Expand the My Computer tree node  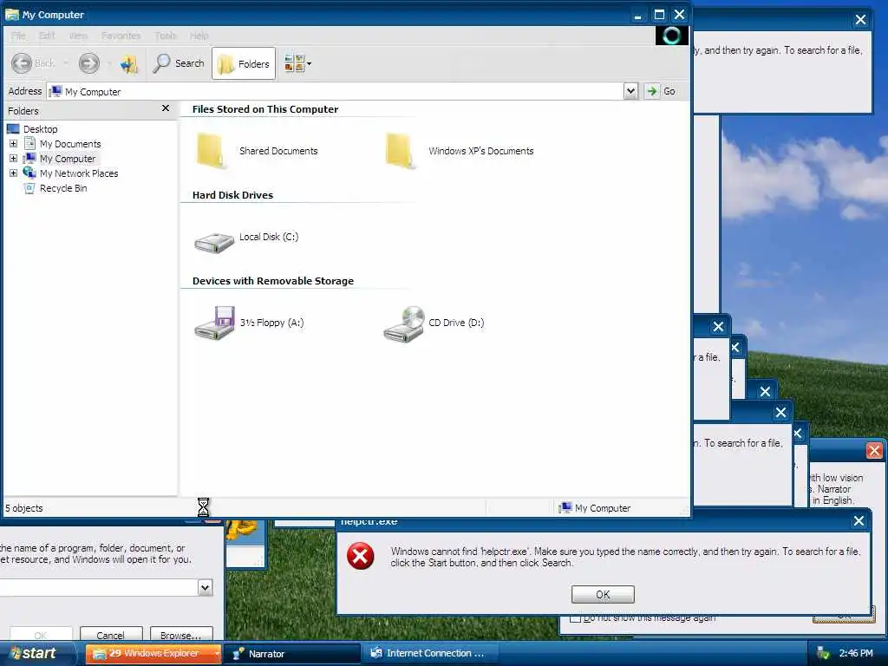point(13,159)
